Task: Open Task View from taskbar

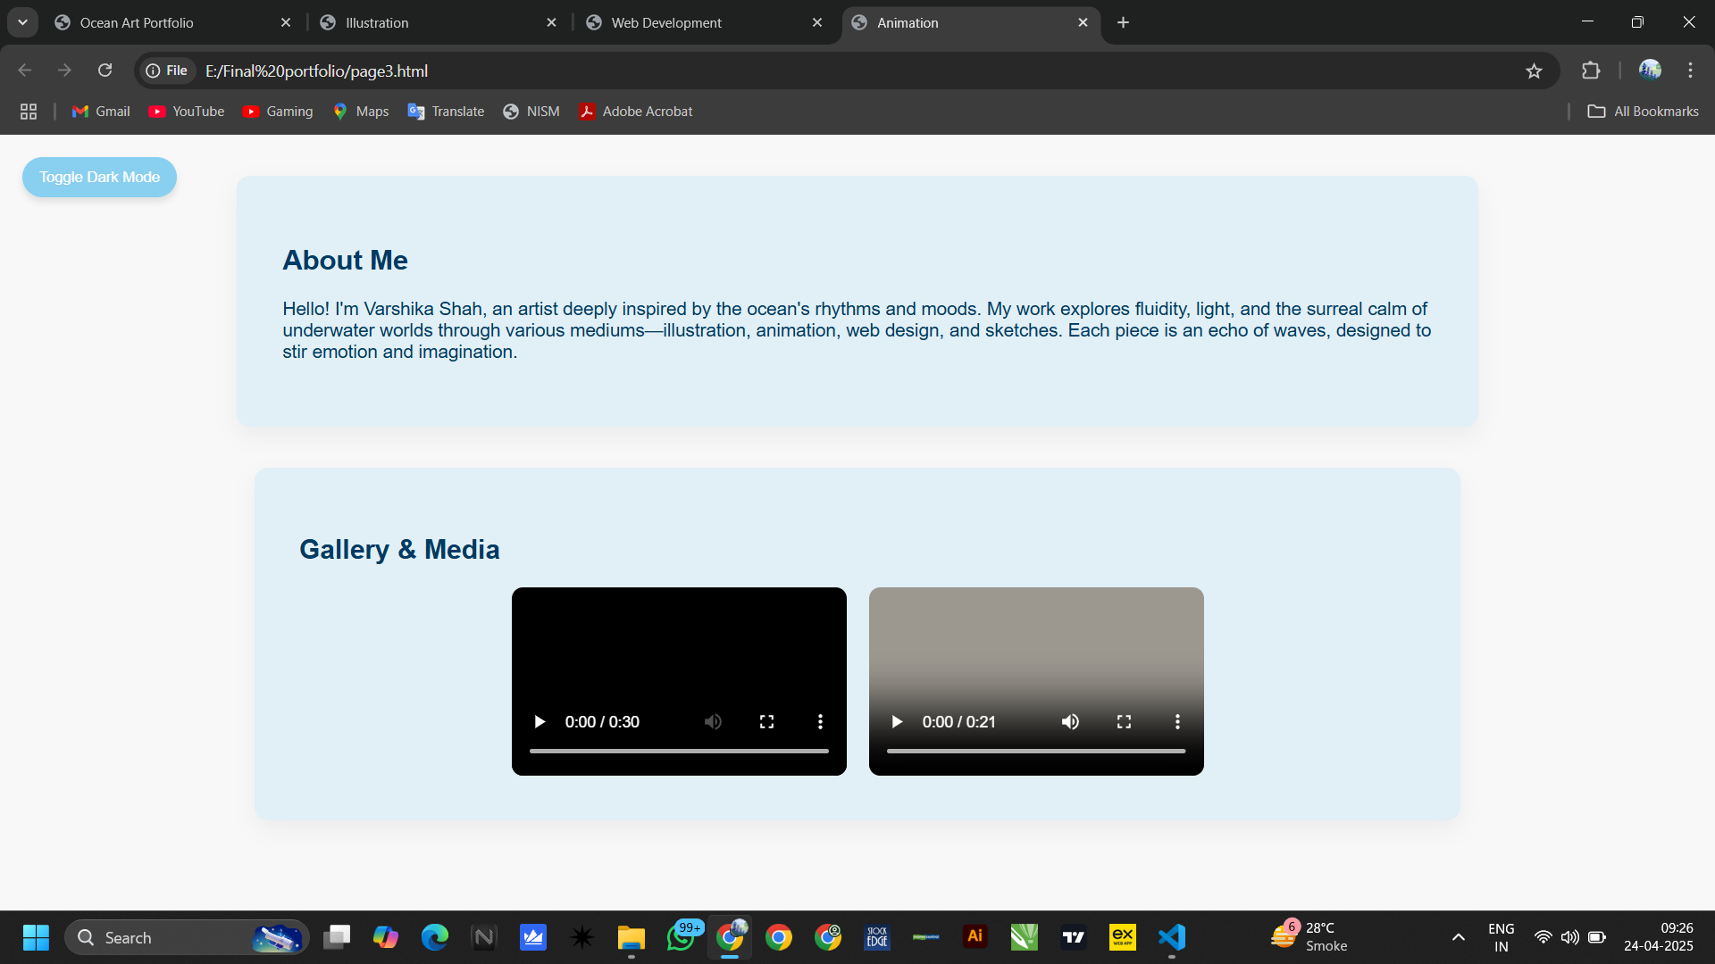Action: (337, 937)
